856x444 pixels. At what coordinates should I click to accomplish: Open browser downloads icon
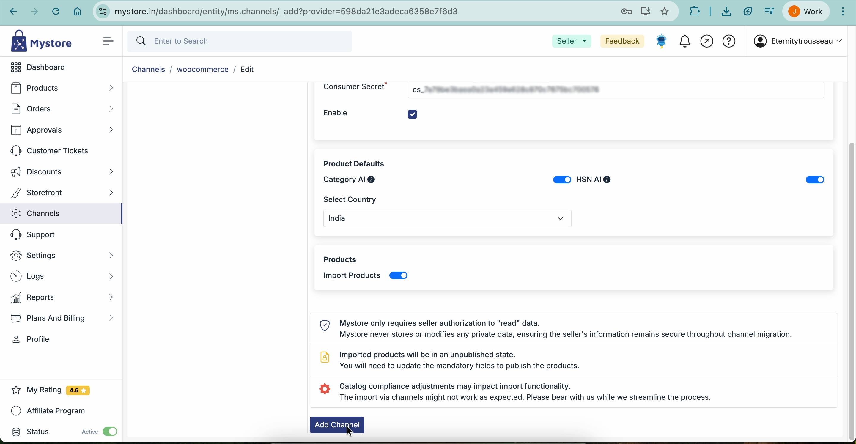tap(726, 12)
